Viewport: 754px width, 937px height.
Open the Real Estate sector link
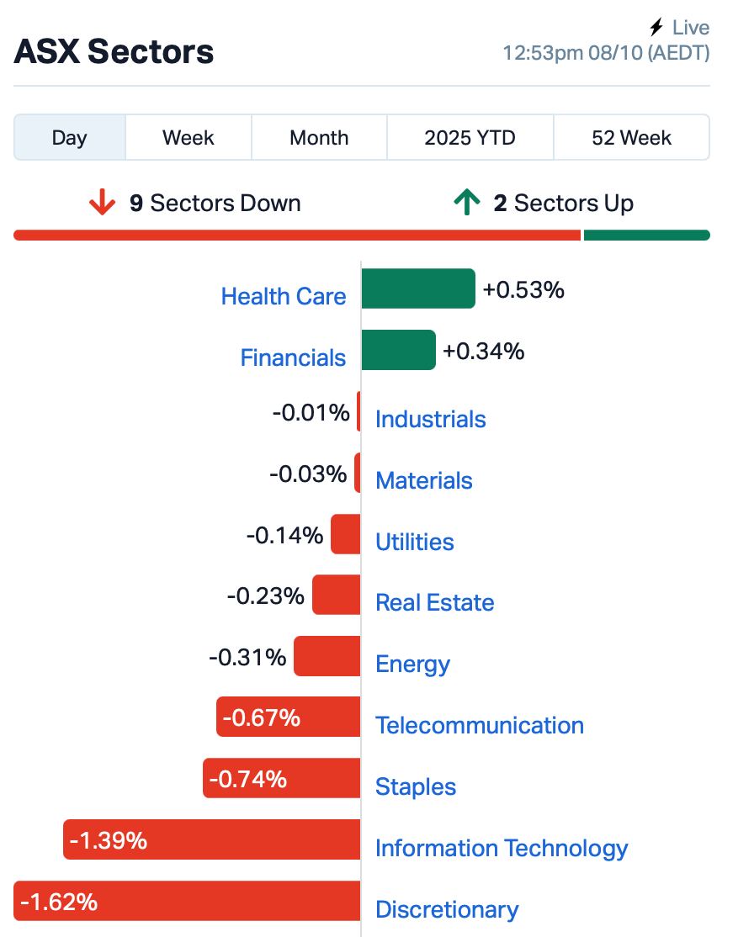click(434, 602)
